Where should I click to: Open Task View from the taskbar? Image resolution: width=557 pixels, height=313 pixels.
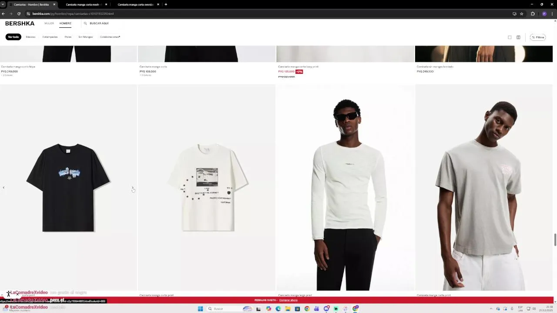tap(258, 309)
